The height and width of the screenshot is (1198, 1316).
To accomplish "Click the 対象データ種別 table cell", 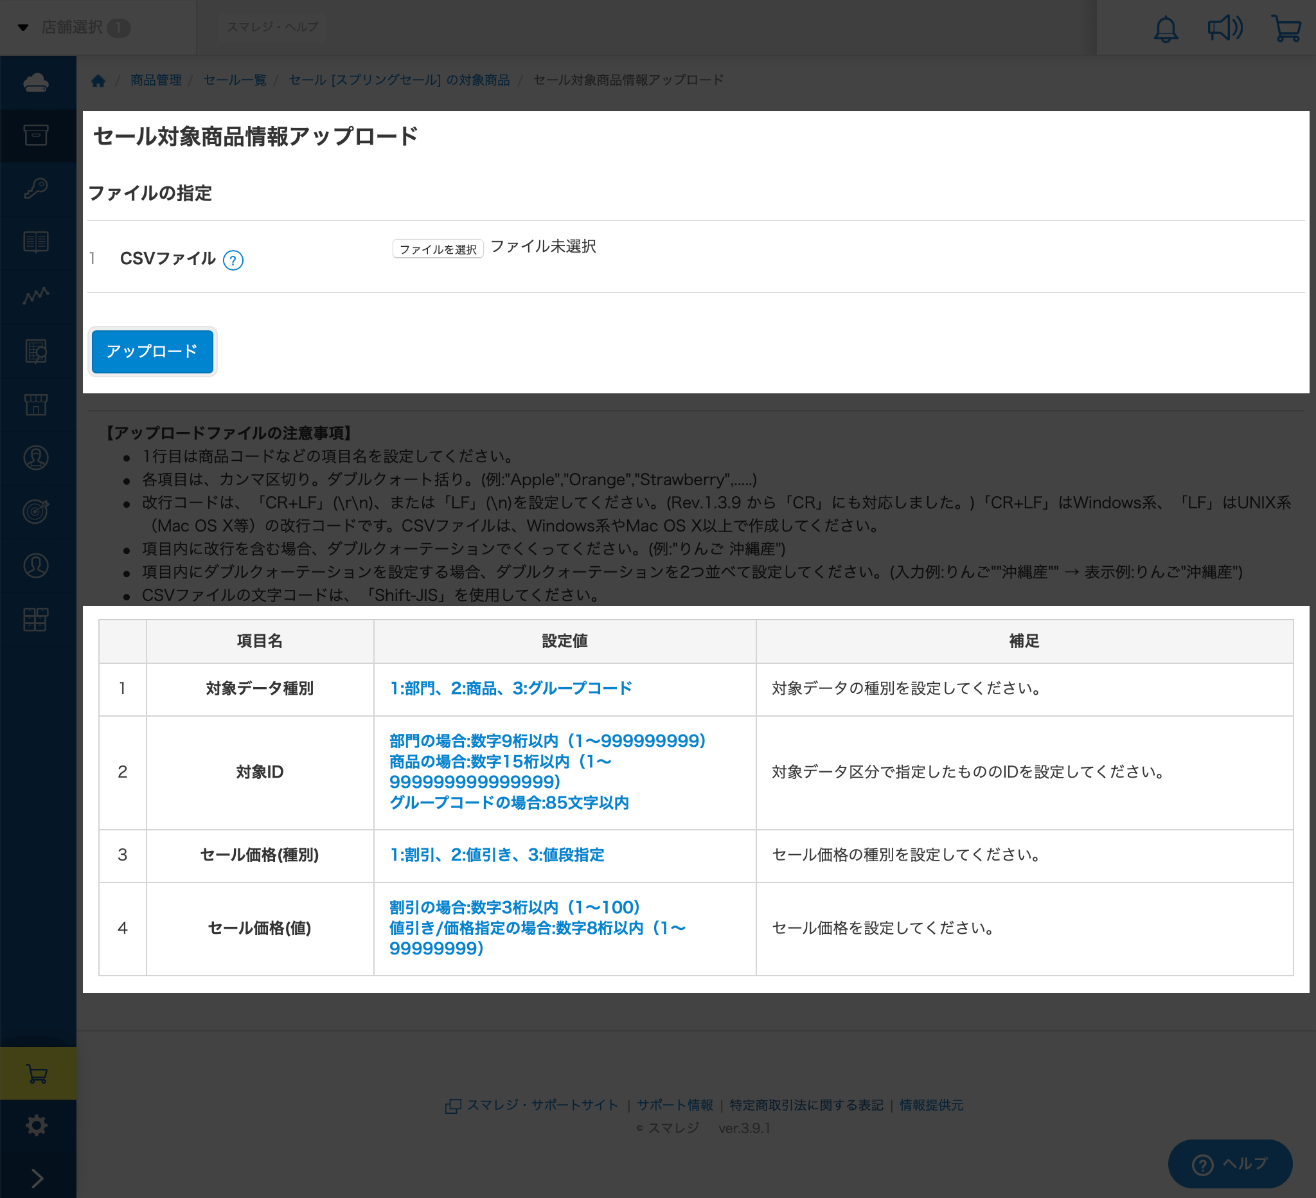I will 260,689.
